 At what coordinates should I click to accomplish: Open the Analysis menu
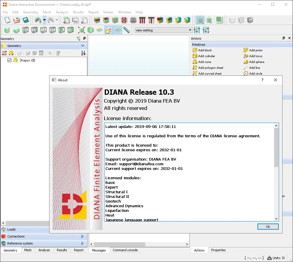click(x=62, y=12)
